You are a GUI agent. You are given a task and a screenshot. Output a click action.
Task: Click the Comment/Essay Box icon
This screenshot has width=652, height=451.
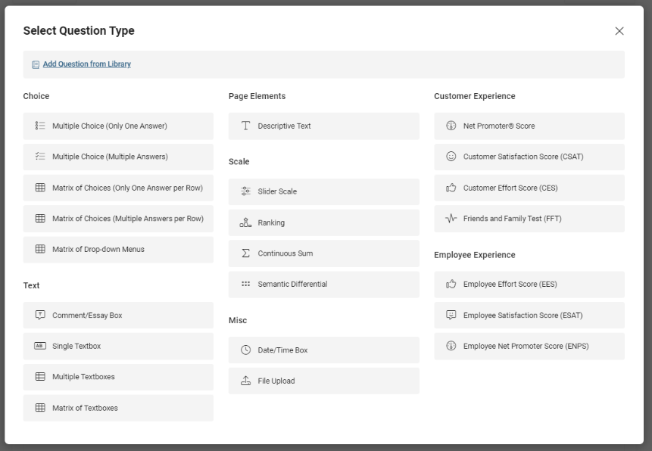click(x=40, y=316)
